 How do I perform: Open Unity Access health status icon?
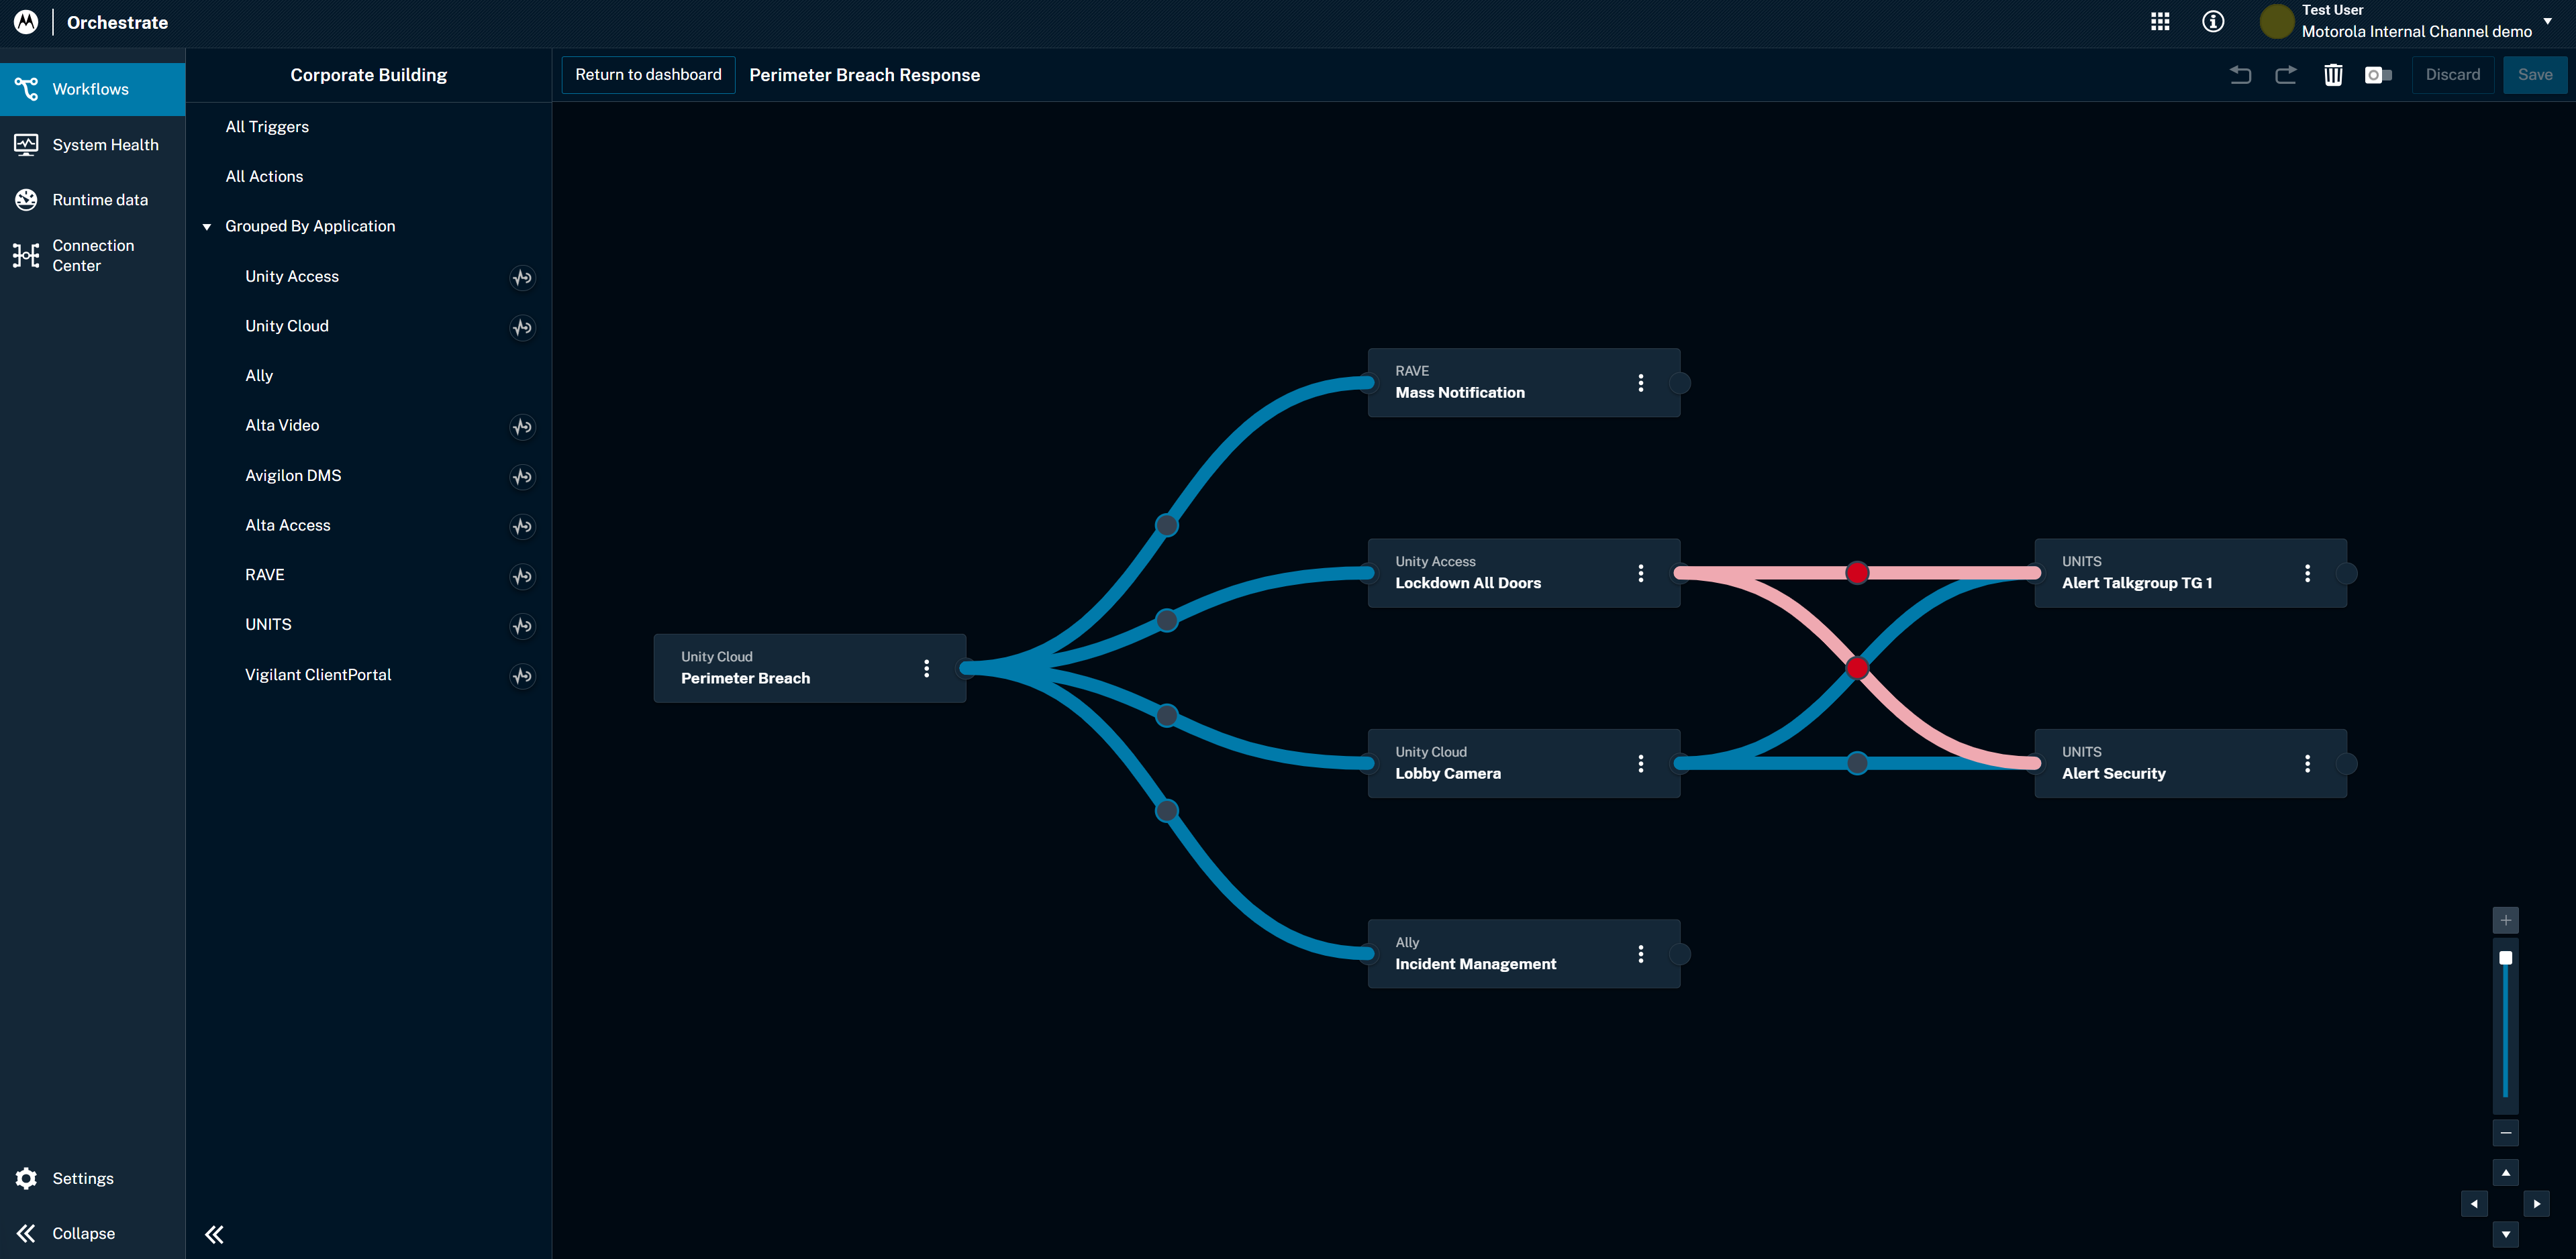[522, 278]
